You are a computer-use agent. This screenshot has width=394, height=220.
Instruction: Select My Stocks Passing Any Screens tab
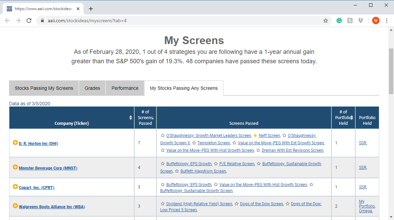(184, 88)
